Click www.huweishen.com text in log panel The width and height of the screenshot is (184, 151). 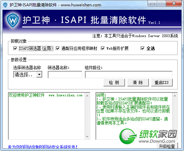(66, 95)
